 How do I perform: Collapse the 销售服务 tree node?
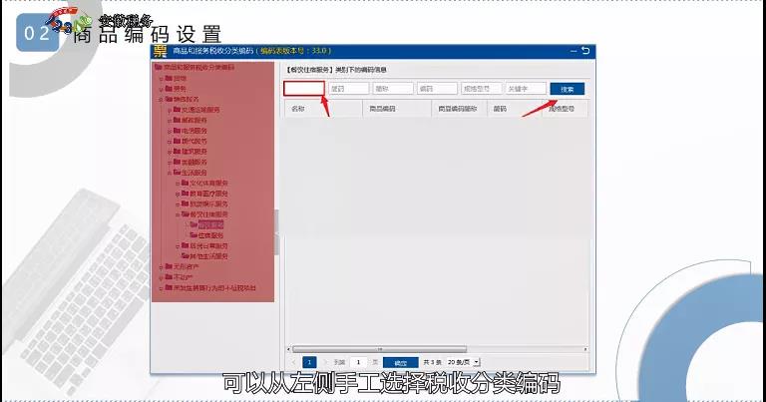(162, 100)
